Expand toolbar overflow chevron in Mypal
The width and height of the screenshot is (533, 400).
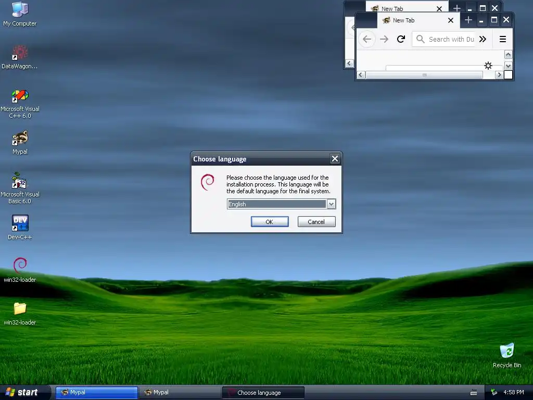click(483, 39)
